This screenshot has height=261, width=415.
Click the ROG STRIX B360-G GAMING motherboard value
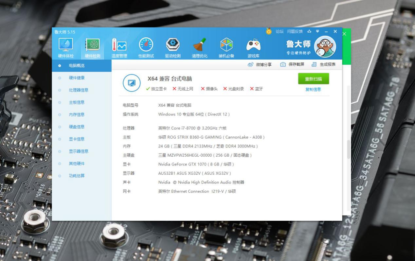(211, 137)
